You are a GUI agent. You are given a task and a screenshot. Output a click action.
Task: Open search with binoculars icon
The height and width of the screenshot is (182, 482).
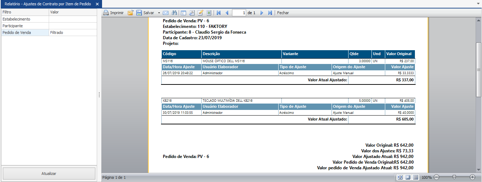[174, 13]
